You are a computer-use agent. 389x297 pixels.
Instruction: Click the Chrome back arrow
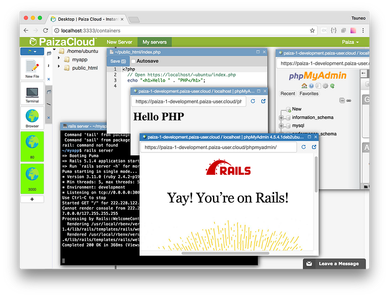pyautogui.click(x=26, y=31)
